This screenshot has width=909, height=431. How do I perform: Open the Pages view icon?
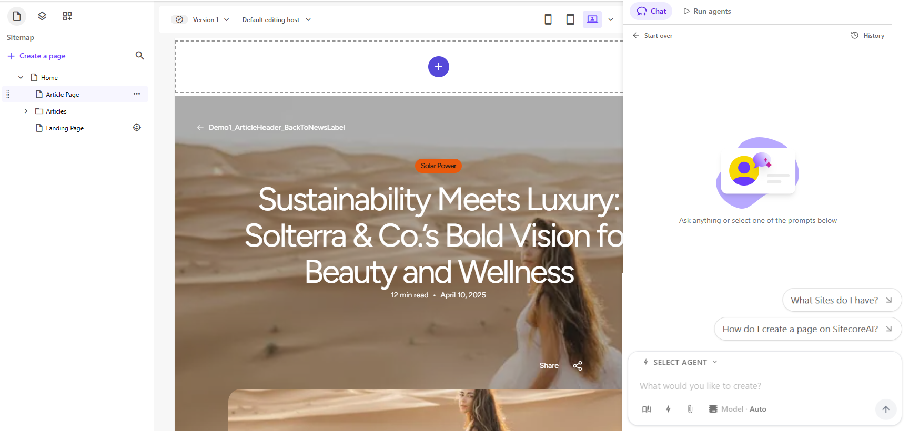pos(17,16)
